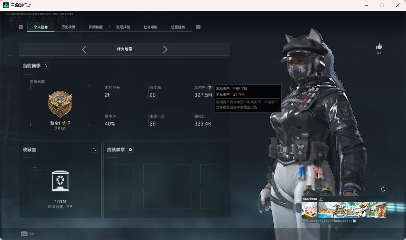Open 成就徽章 gear settings icon

pos(131,150)
